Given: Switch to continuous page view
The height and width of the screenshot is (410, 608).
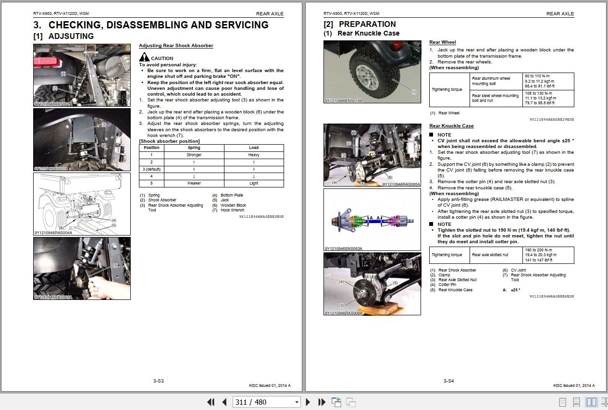Looking at the screenshot, I should (x=577, y=402).
